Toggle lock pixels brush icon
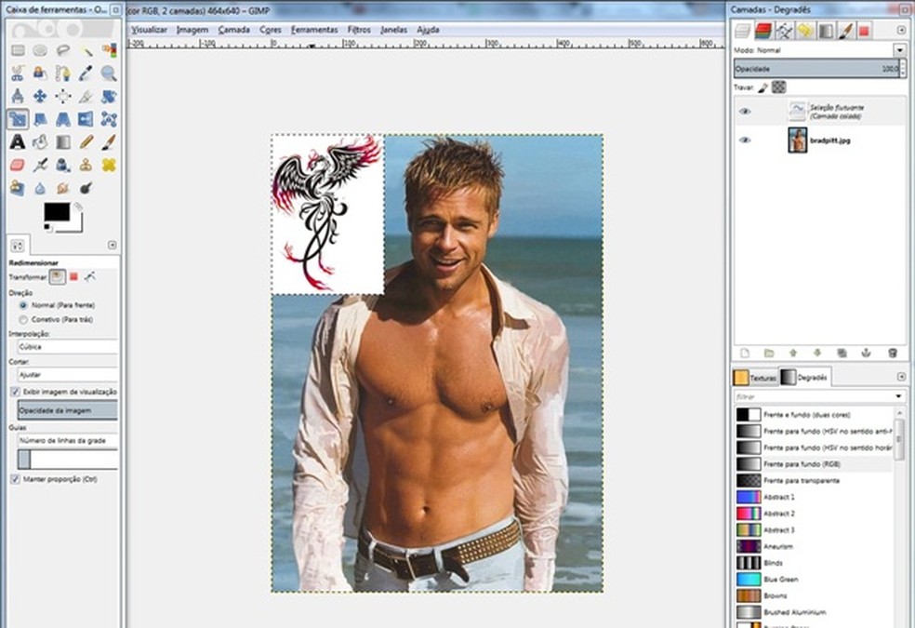Screen dimensions: 915x628 762,87
